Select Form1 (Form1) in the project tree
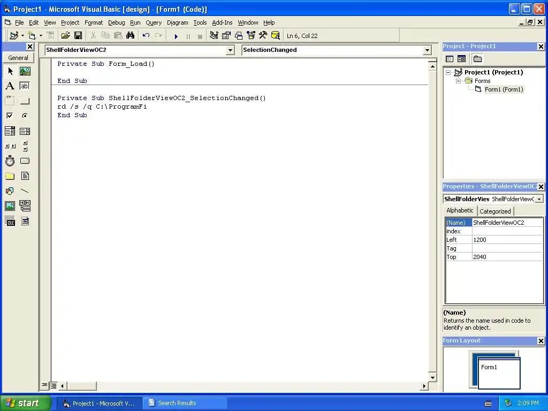This screenshot has width=548, height=411. click(x=504, y=89)
